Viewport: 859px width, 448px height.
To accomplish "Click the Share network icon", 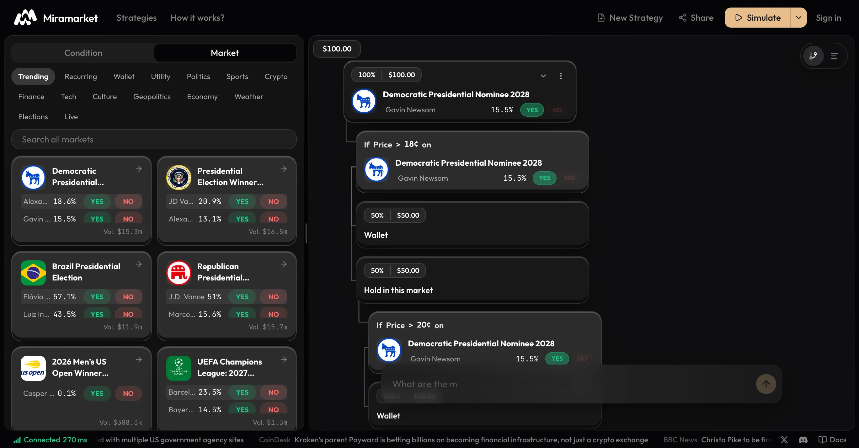I will point(683,18).
